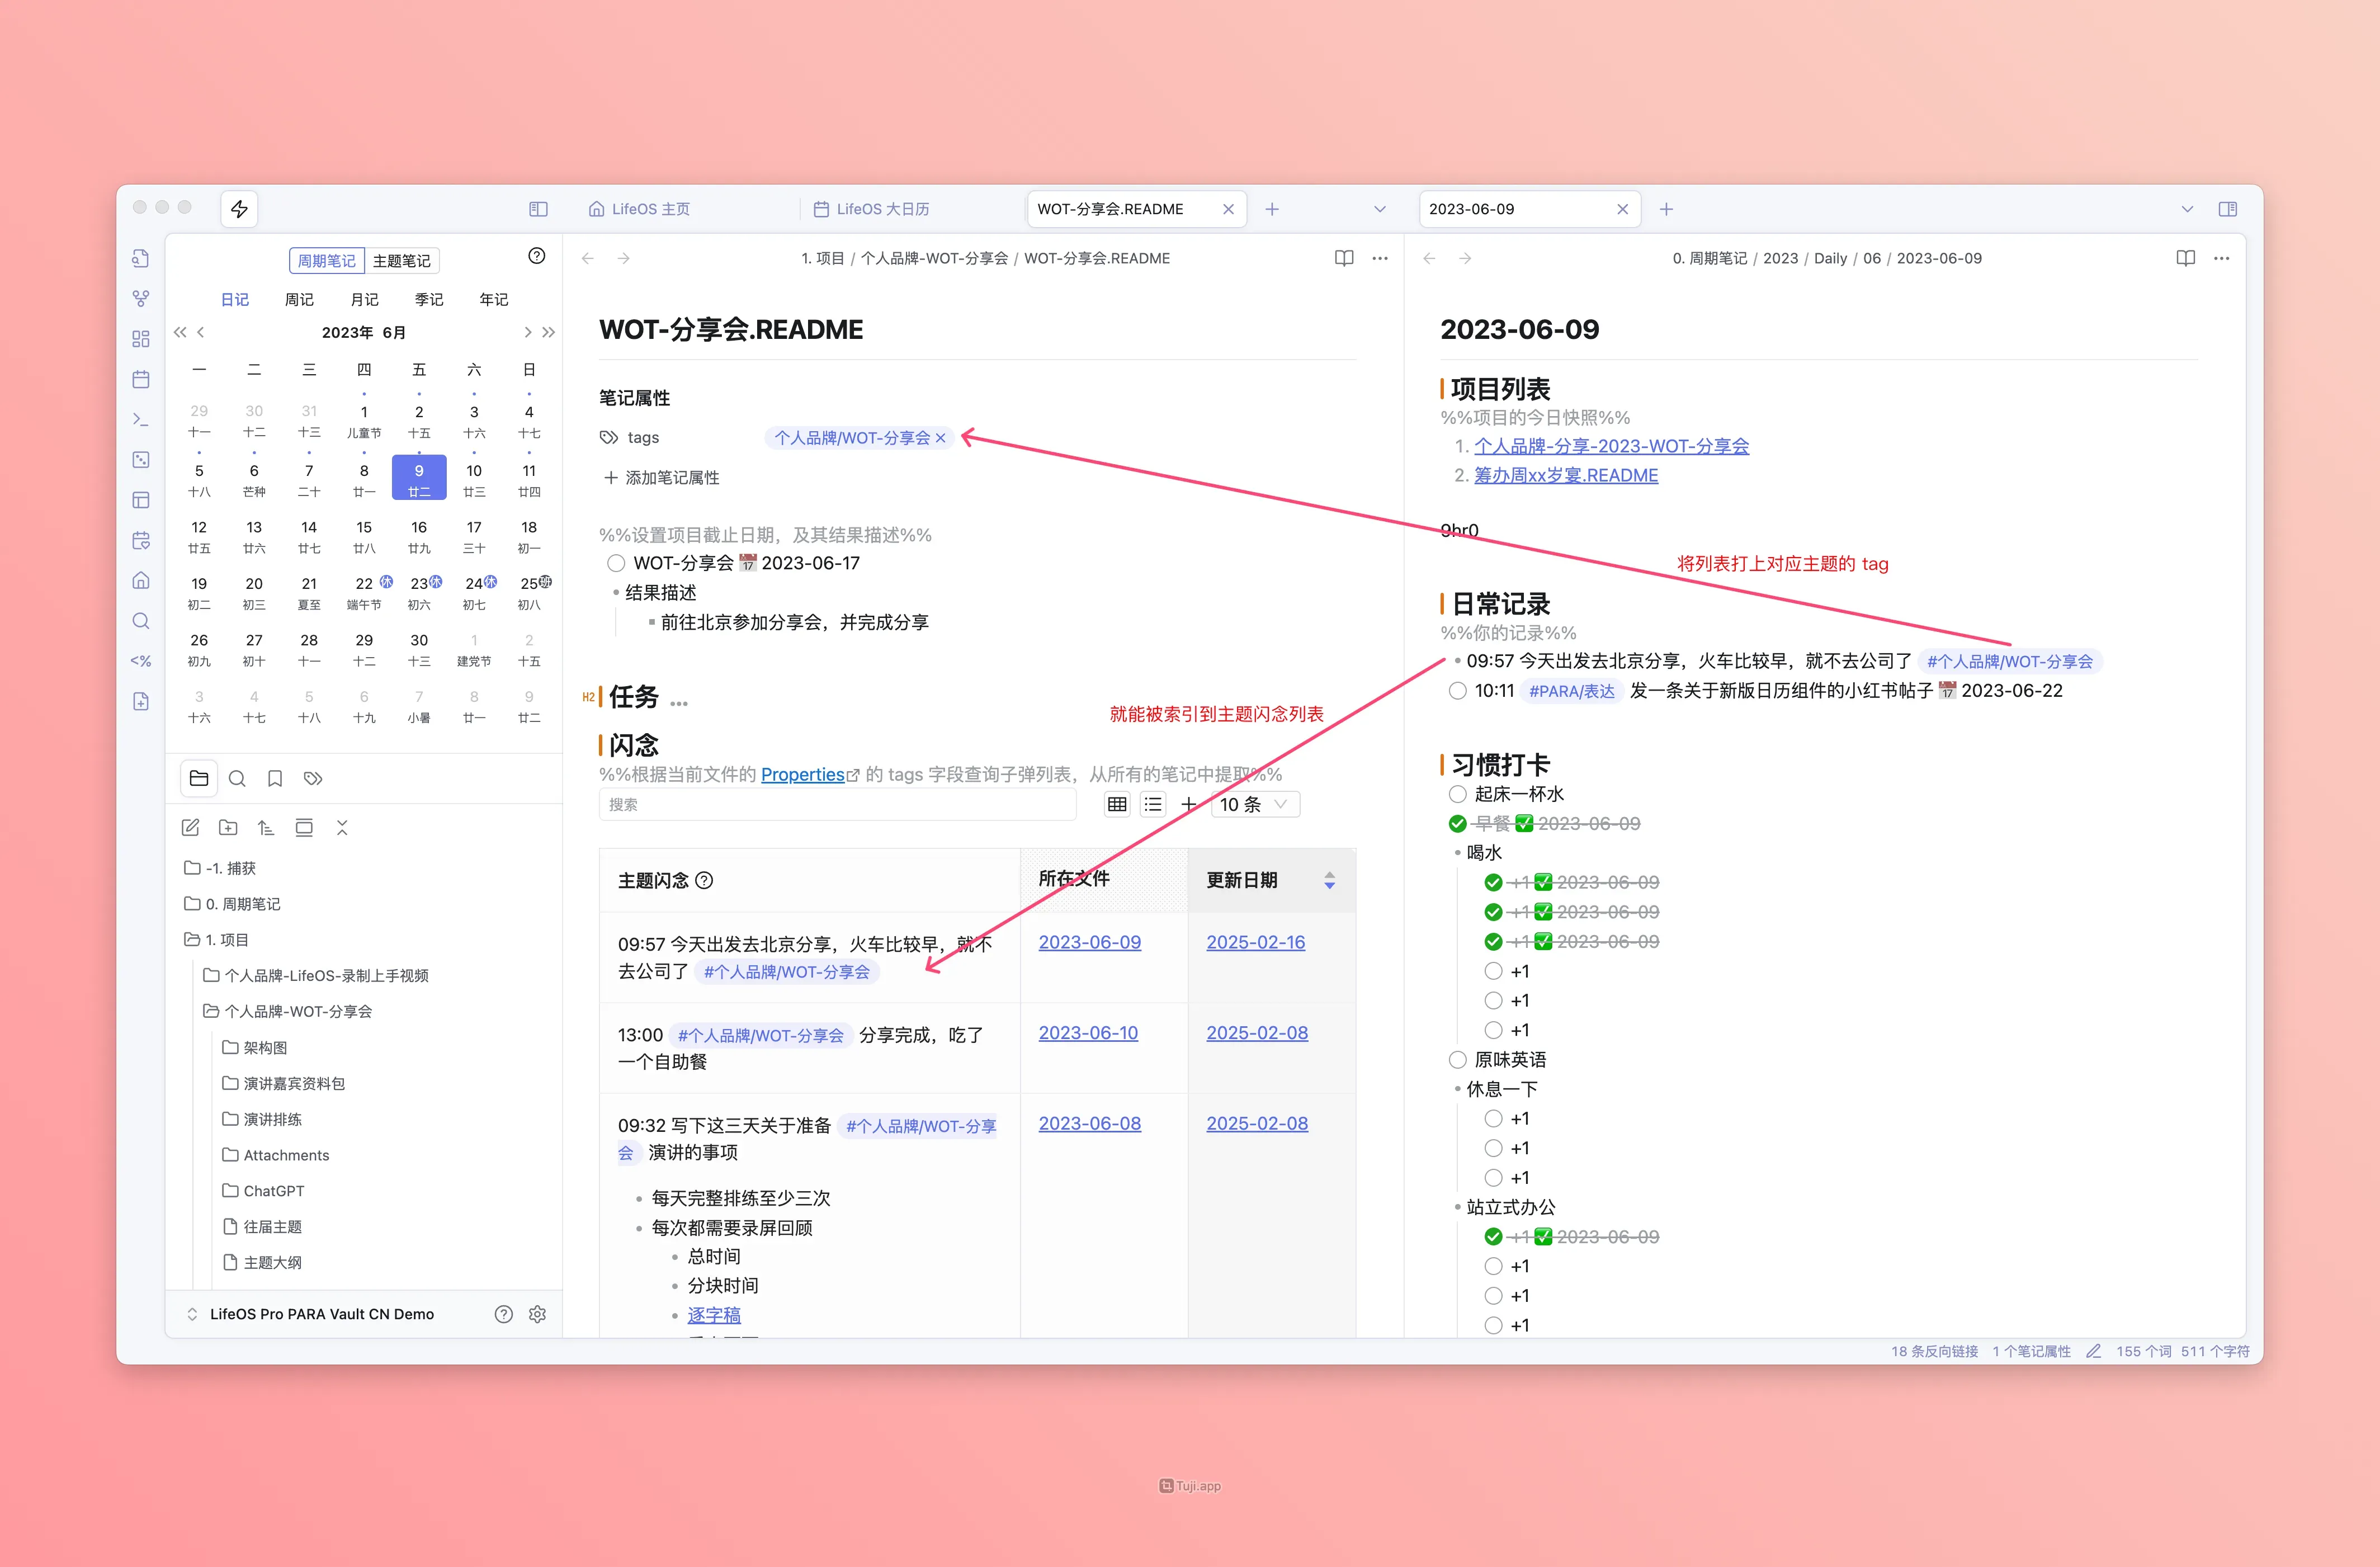The image size is (2380, 1567).
Task: Expand the 0. 周期笔记 folder
Action: coord(242,904)
